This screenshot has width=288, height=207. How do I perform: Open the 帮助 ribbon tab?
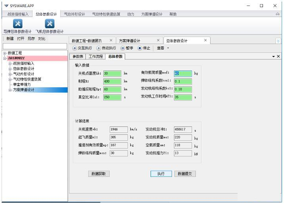pos(173,14)
